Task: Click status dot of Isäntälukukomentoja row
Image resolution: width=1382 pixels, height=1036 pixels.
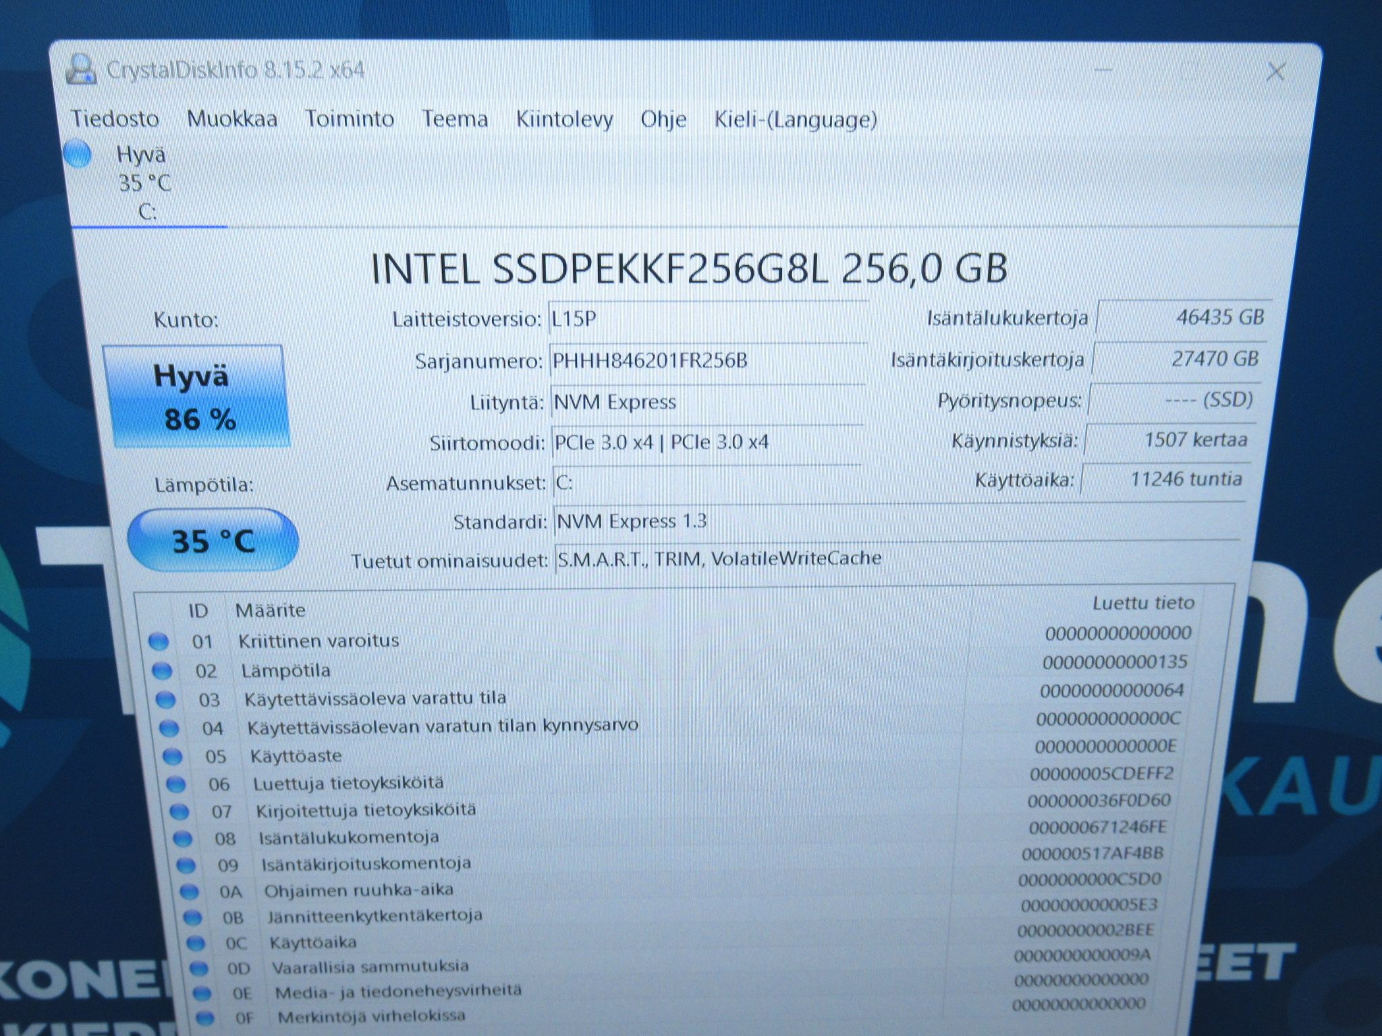Action: 183,838
